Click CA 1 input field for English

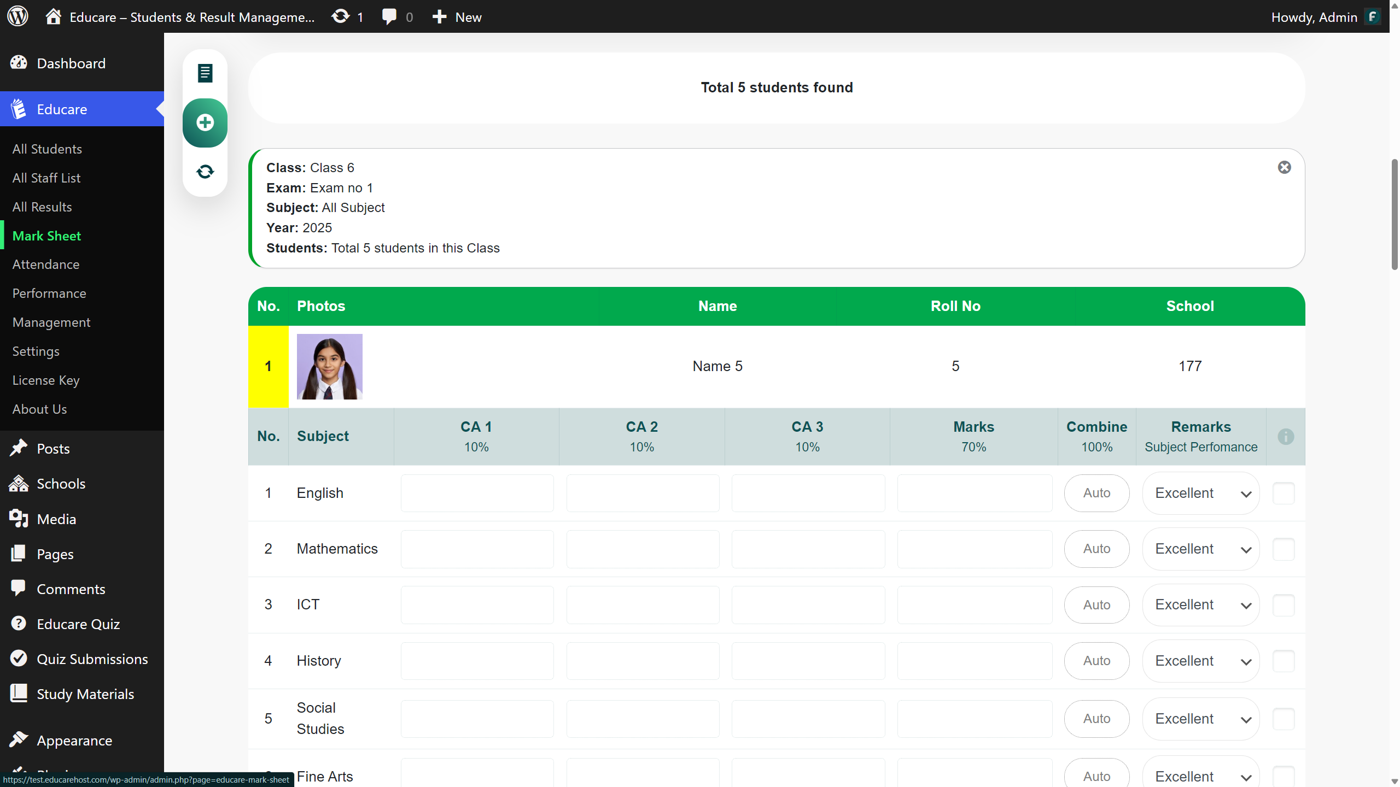click(477, 493)
